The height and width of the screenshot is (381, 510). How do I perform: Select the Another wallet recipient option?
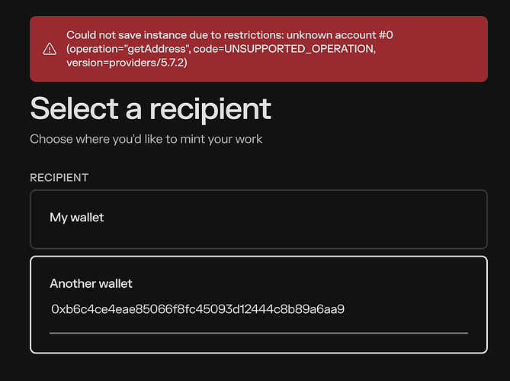pyautogui.click(x=258, y=305)
